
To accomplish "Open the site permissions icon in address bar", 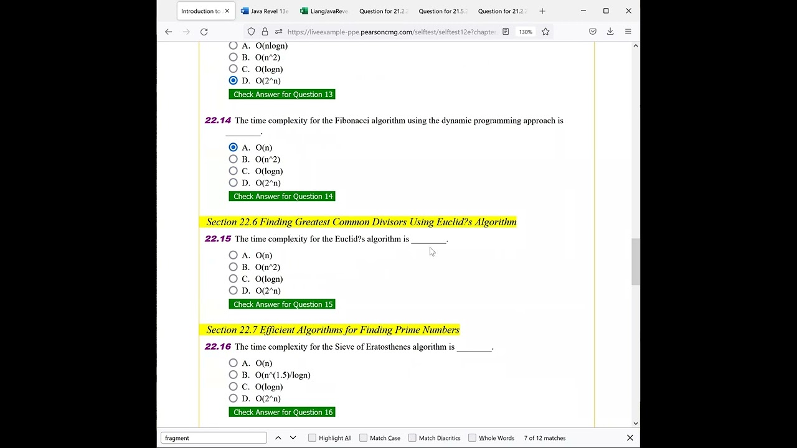I will click(x=278, y=32).
